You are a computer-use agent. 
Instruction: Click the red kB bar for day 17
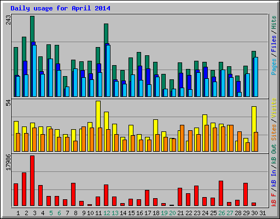point(147,198)
